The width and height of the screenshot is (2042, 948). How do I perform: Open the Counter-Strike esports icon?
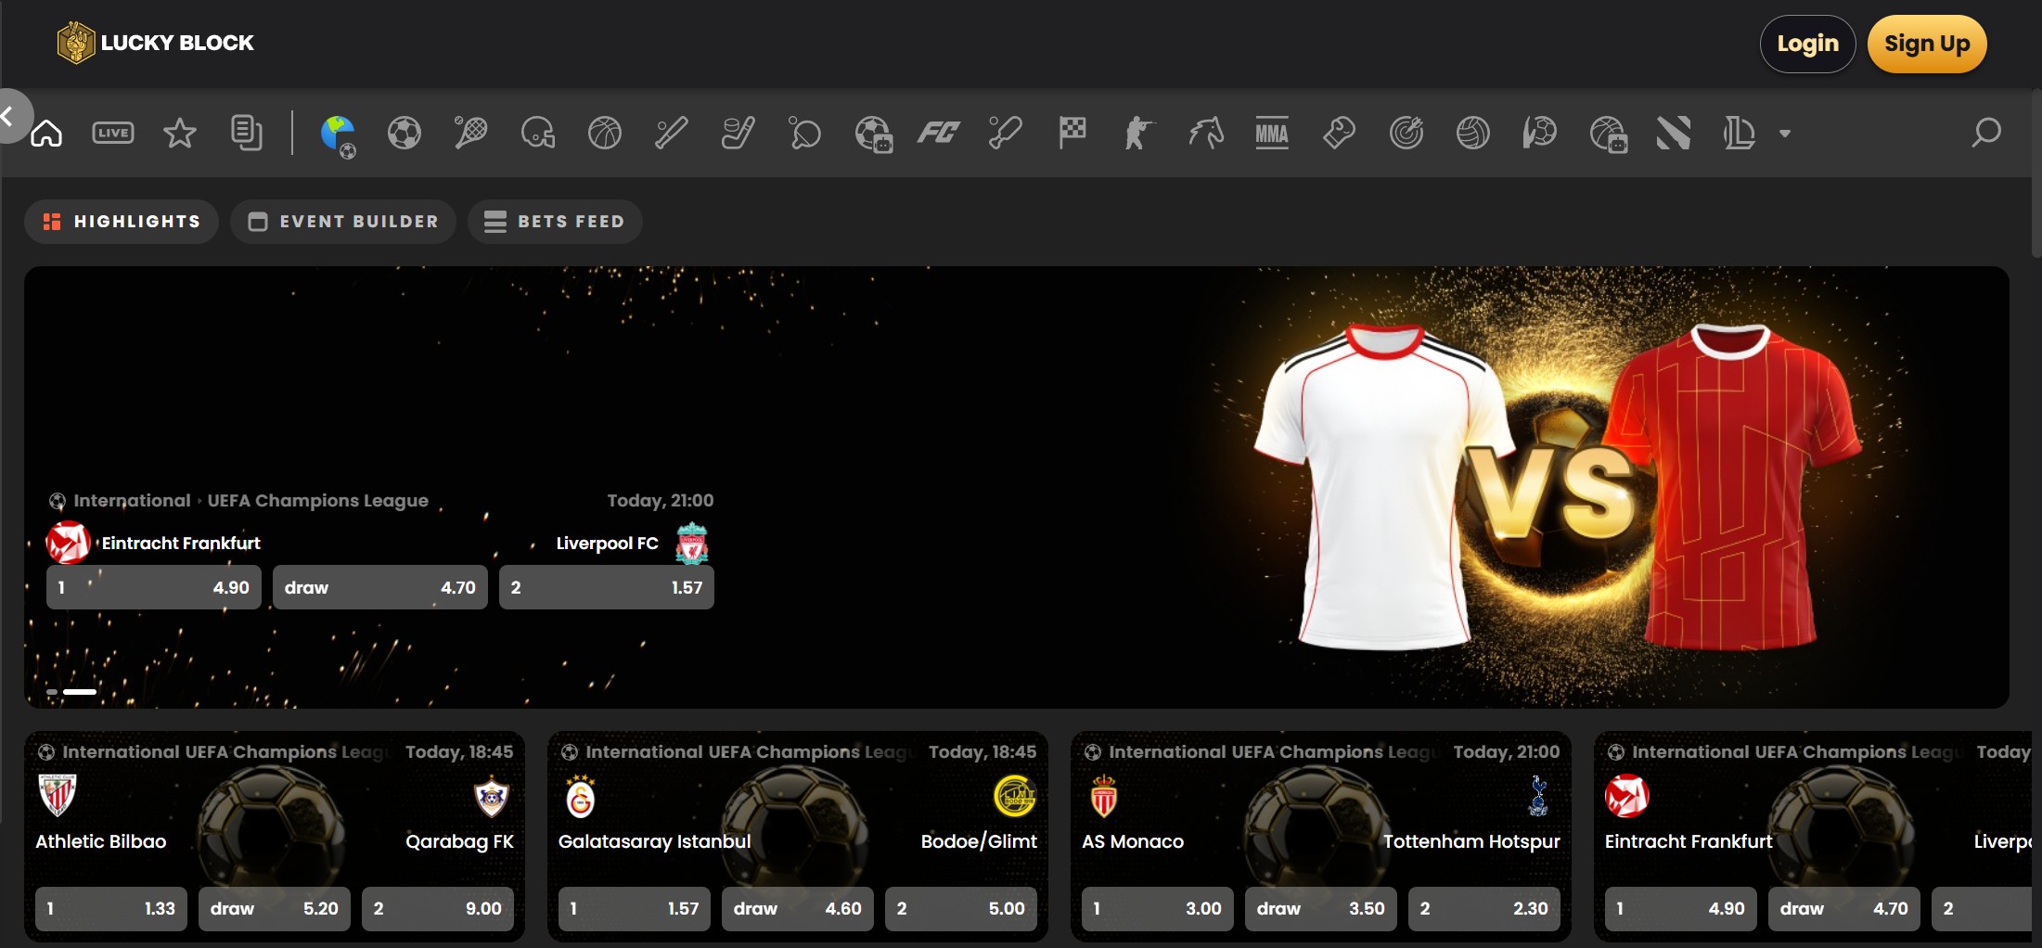point(1138,133)
